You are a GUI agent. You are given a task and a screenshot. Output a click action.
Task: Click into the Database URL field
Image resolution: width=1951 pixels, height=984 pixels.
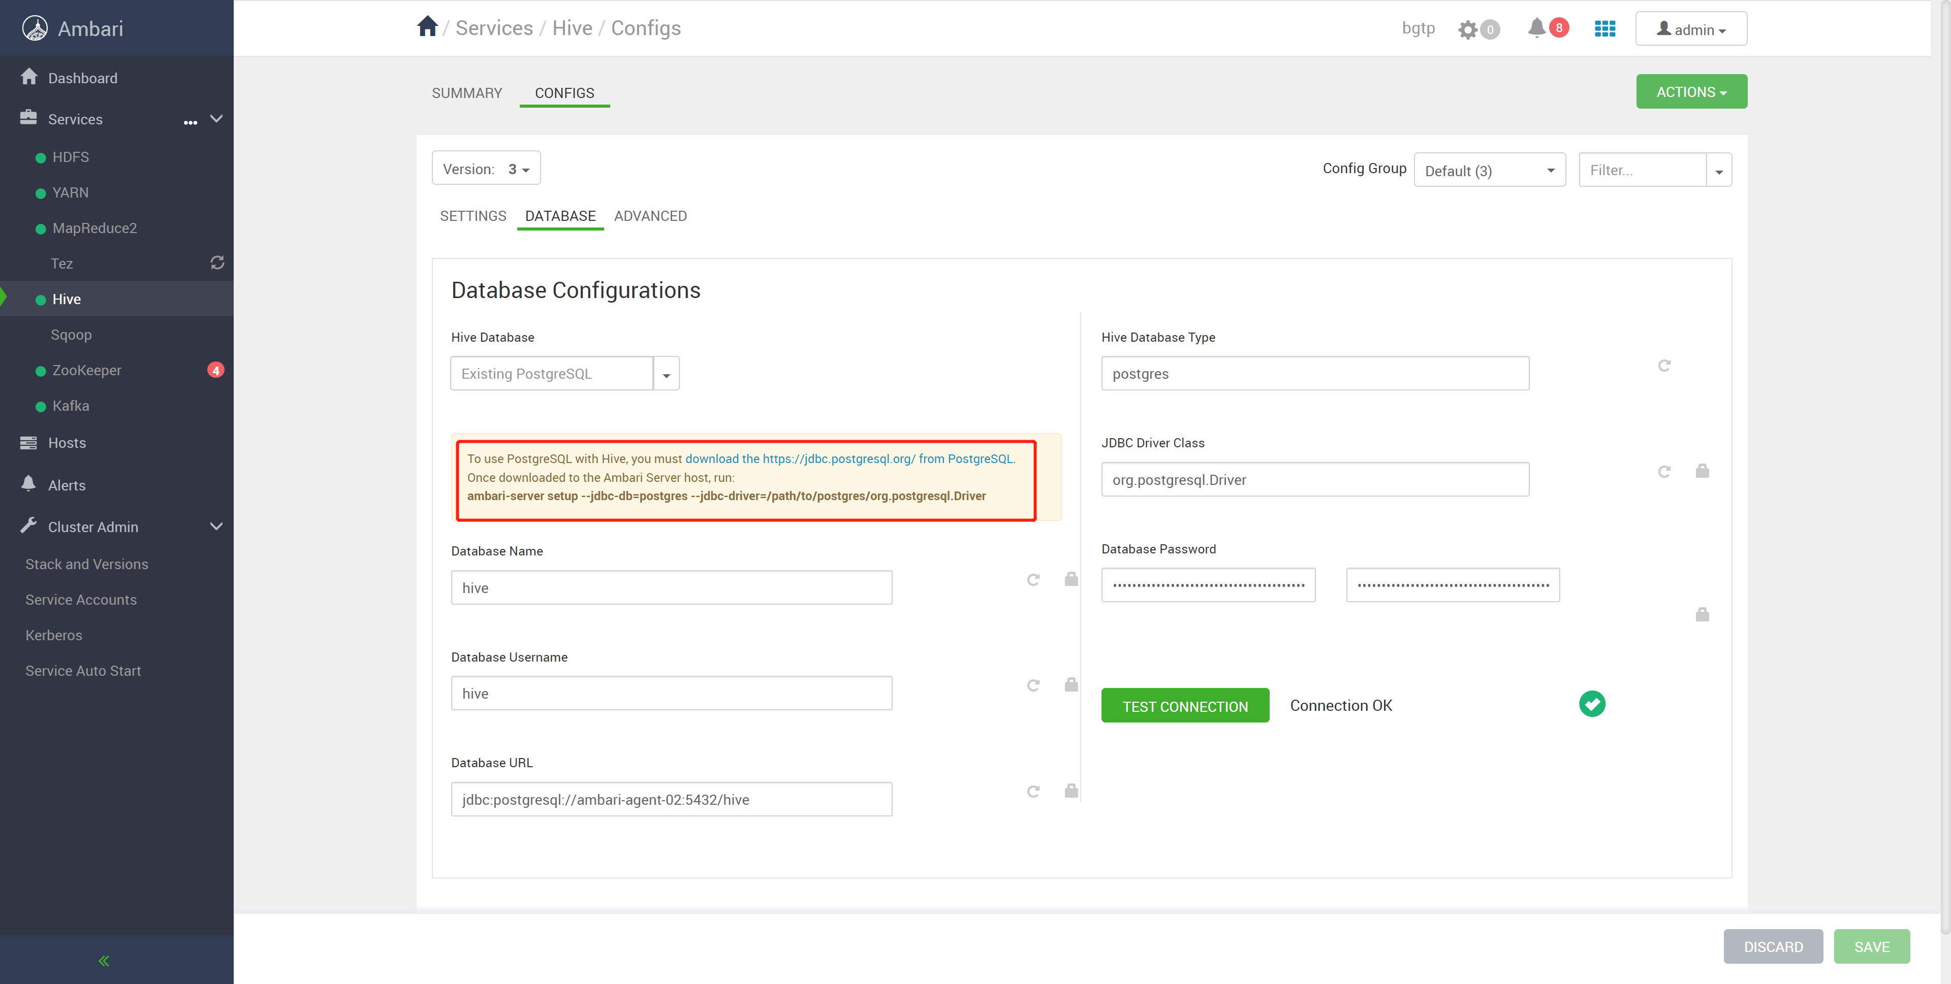point(671,799)
